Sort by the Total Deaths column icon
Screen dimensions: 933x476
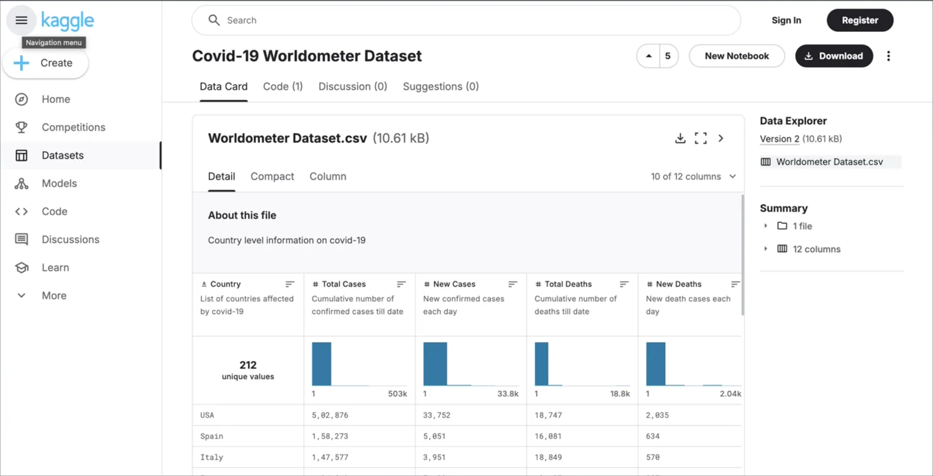click(x=624, y=284)
